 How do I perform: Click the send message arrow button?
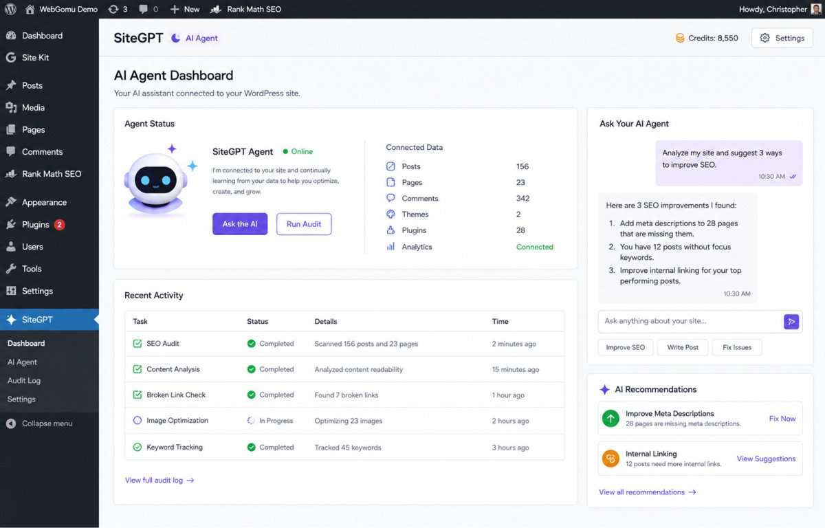(x=791, y=321)
